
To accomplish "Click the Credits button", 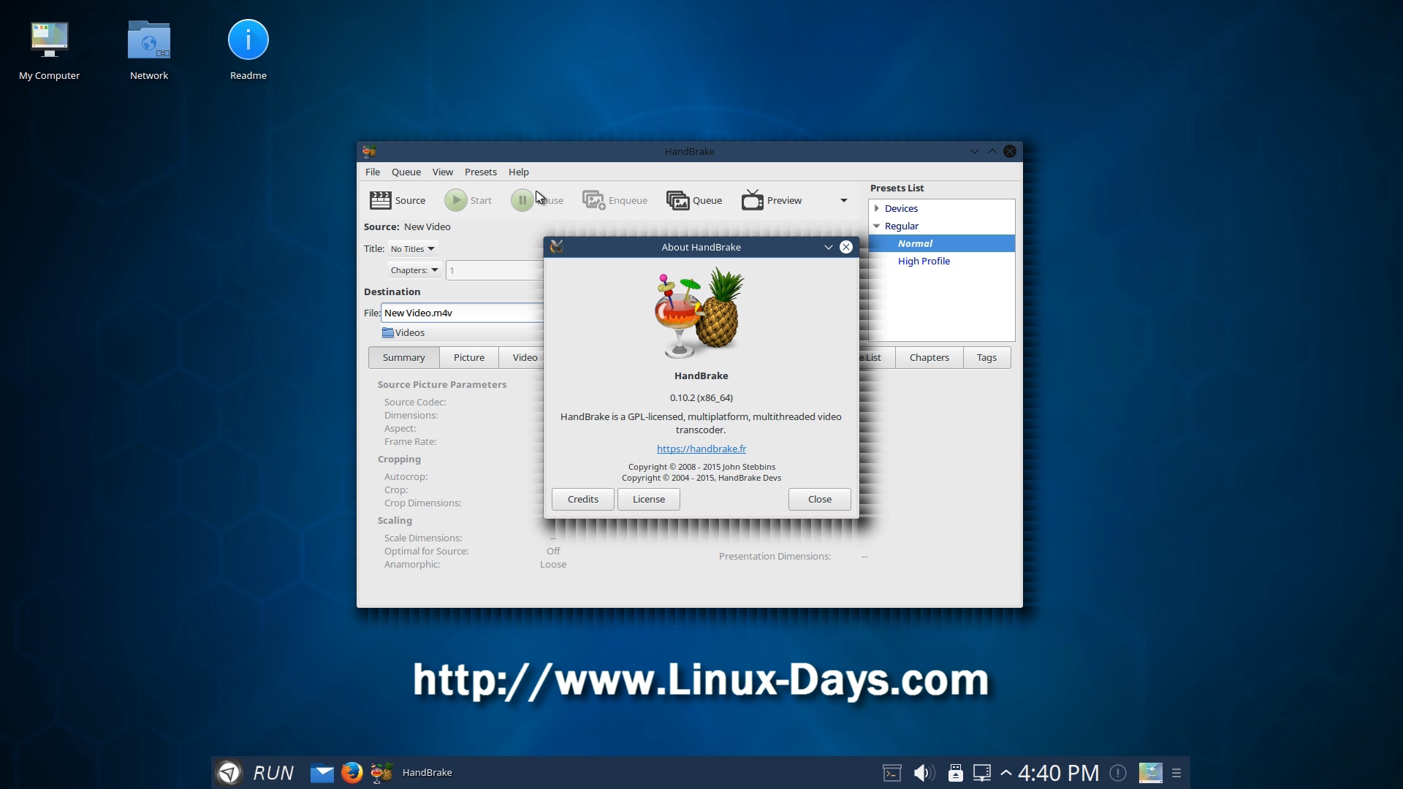I will (583, 499).
